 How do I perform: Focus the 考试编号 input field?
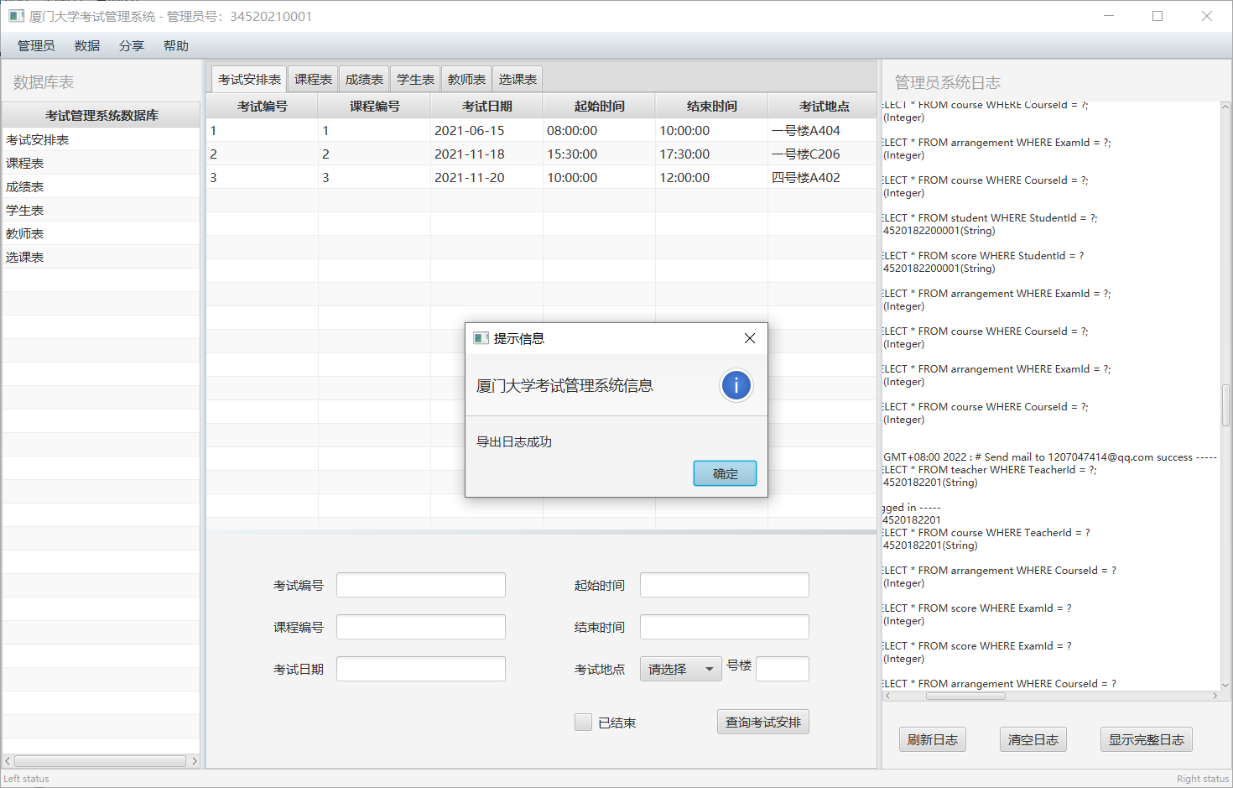421,585
